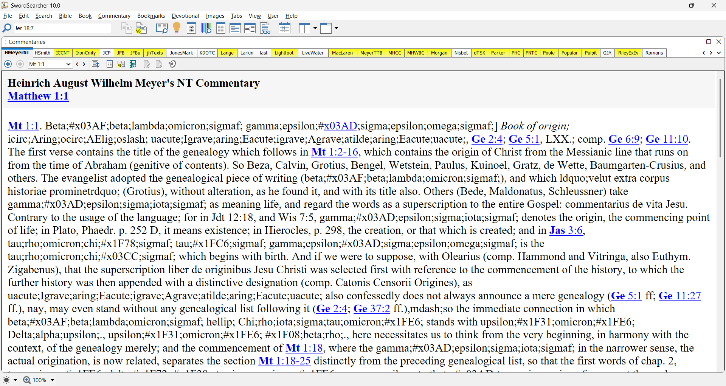The height and width of the screenshot is (386, 726).
Task: Expand the grid layout dropdown arrow
Action: point(315,28)
